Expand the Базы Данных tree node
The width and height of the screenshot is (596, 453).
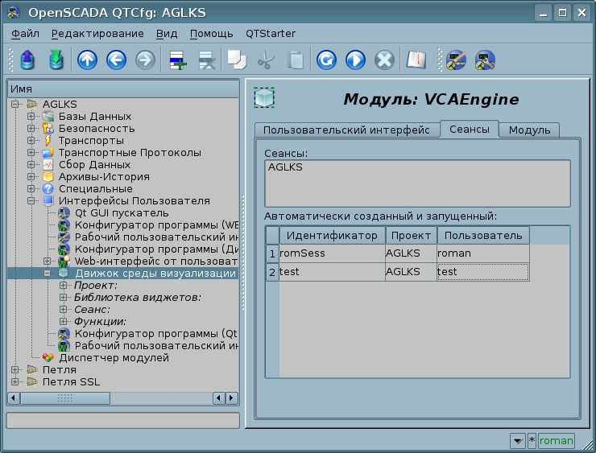pos(31,117)
